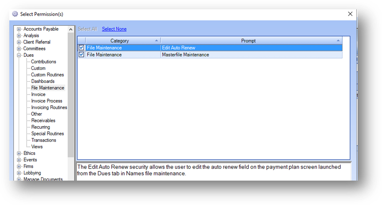The height and width of the screenshot is (205, 382).
Task: Select the Special Routines tree item
Action: pyautogui.click(x=47, y=134)
